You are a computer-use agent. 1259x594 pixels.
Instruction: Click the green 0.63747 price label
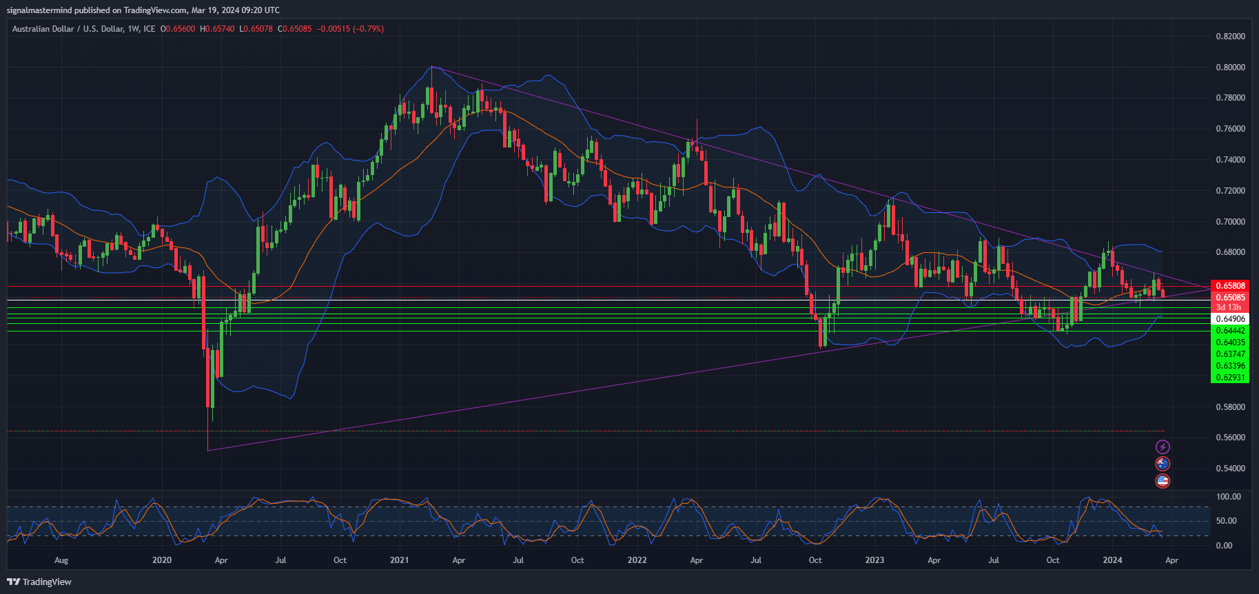click(x=1230, y=354)
